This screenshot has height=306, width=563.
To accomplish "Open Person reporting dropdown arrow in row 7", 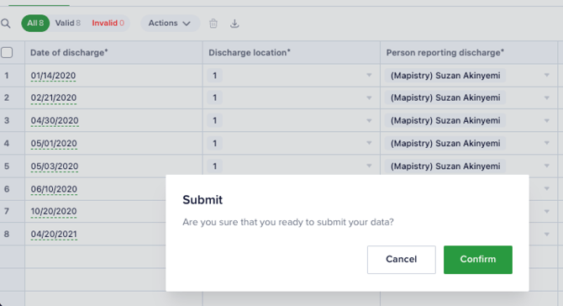I will click(546, 211).
